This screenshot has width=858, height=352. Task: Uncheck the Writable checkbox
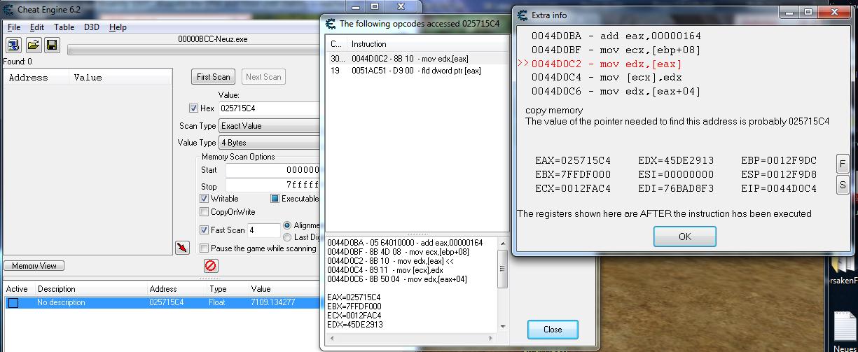[205, 199]
